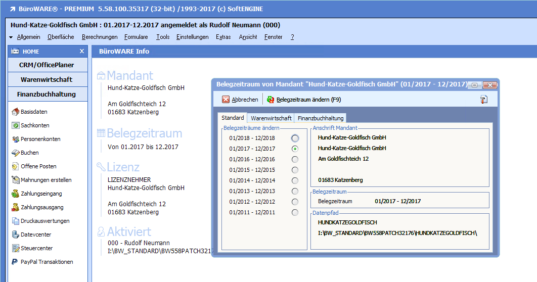
Task: Open Zahlungseingang in the sidebar
Action: (16, 194)
